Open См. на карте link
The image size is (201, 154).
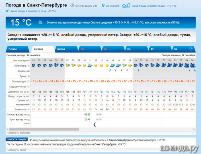[x=112, y=6]
